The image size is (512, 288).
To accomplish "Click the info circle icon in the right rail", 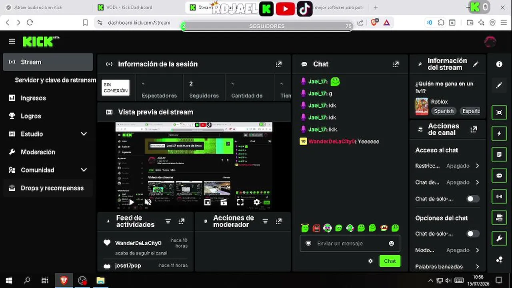I will point(499,64).
